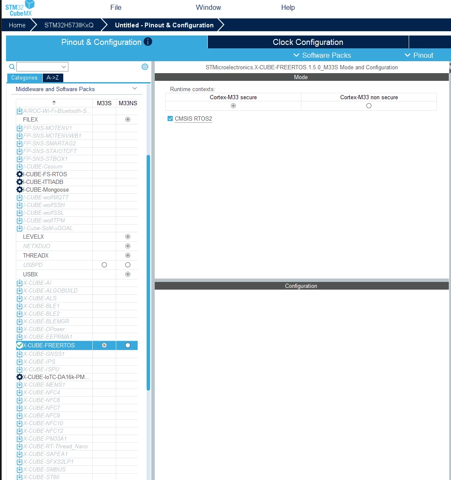Click the search magnifier icon
451x480 pixels.
12,67
